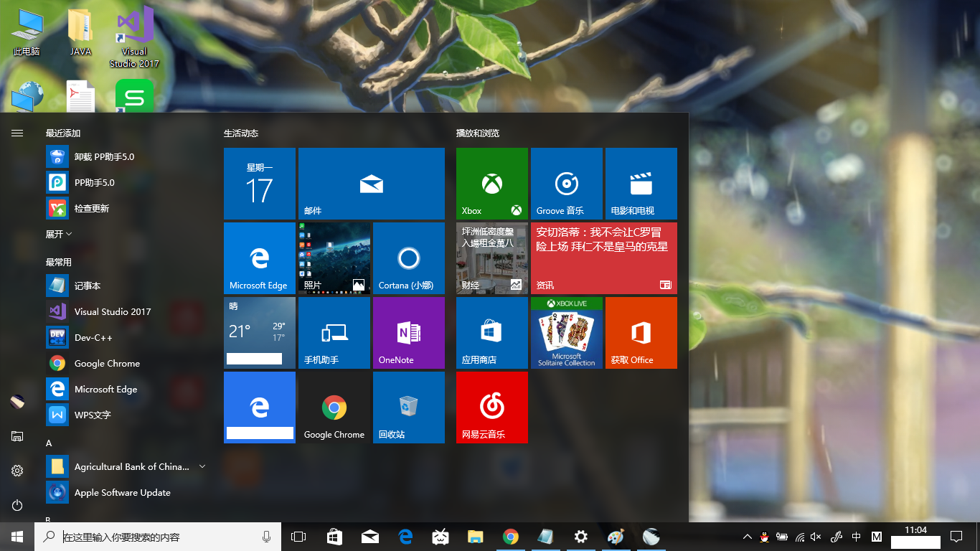Open the 财经 finance tile

(492, 258)
